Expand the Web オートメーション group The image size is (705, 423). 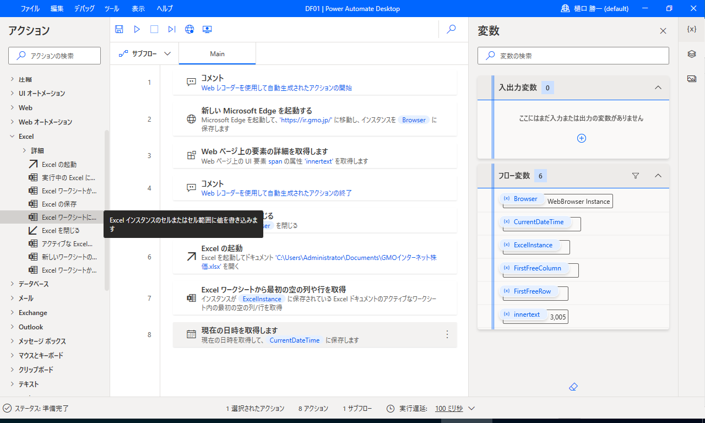(12, 122)
